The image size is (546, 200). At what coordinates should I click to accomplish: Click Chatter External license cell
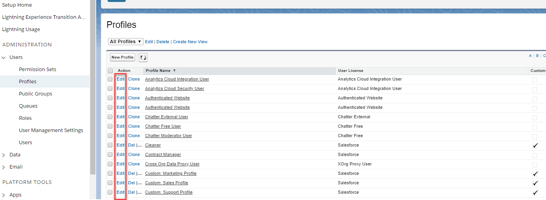click(354, 117)
